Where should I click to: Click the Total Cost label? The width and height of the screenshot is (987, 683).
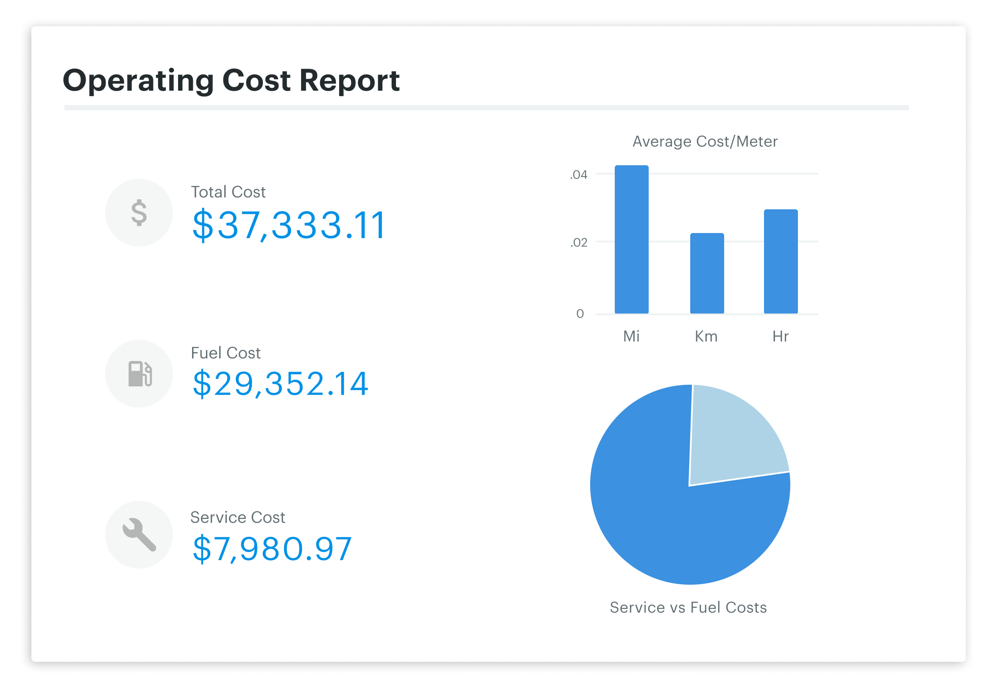tap(228, 192)
